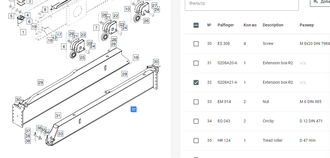The image size is (330, 158).
Task: Click callout label 17 on the diagram
Action: tap(59, 35)
